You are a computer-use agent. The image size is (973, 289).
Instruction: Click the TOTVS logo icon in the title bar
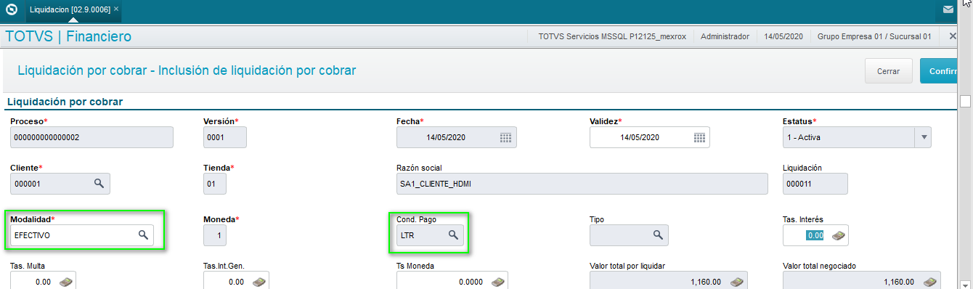[x=12, y=10]
